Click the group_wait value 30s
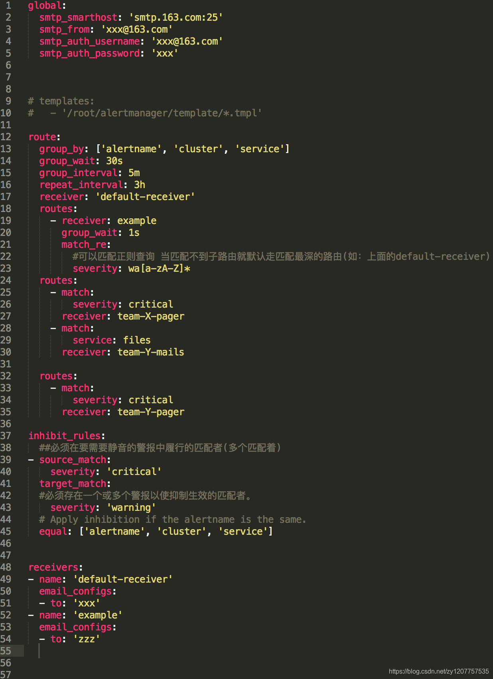 tap(114, 161)
